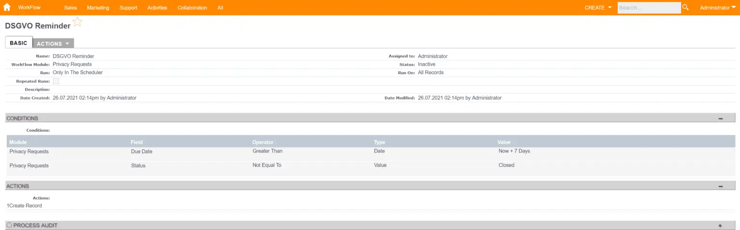
Task: Expand the Process Audit panel plus icon
Action: (x=720, y=226)
